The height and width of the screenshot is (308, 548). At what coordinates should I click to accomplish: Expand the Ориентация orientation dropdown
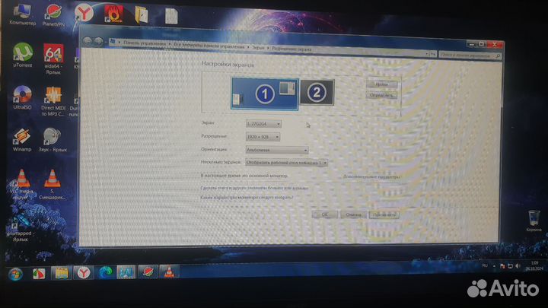[278, 150]
